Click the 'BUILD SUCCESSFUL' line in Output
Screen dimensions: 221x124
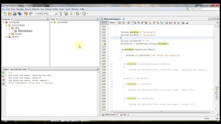[31, 83]
